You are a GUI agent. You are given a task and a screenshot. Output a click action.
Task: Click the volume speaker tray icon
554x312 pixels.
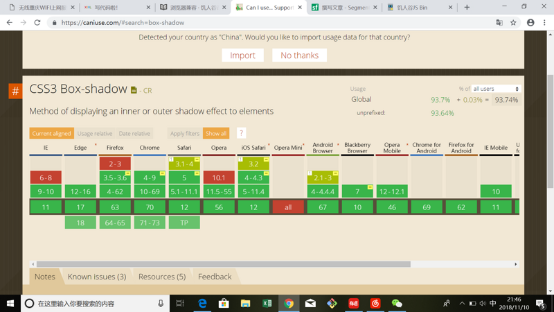pos(483,304)
